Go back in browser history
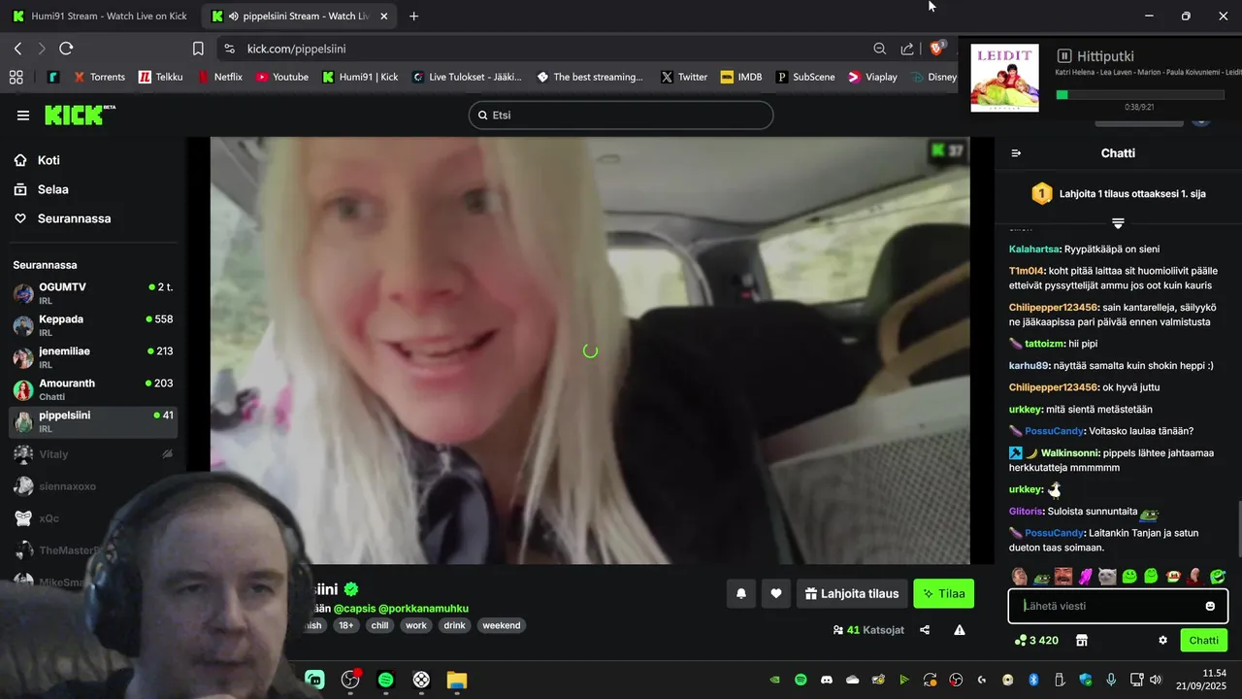 tap(18, 49)
